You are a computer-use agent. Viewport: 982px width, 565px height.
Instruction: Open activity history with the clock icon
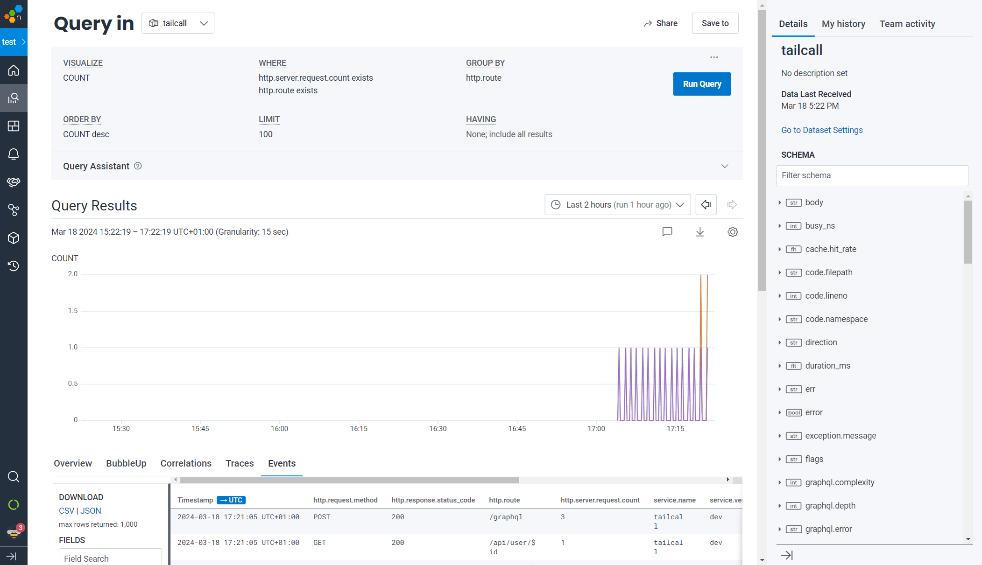click(14, 266)
